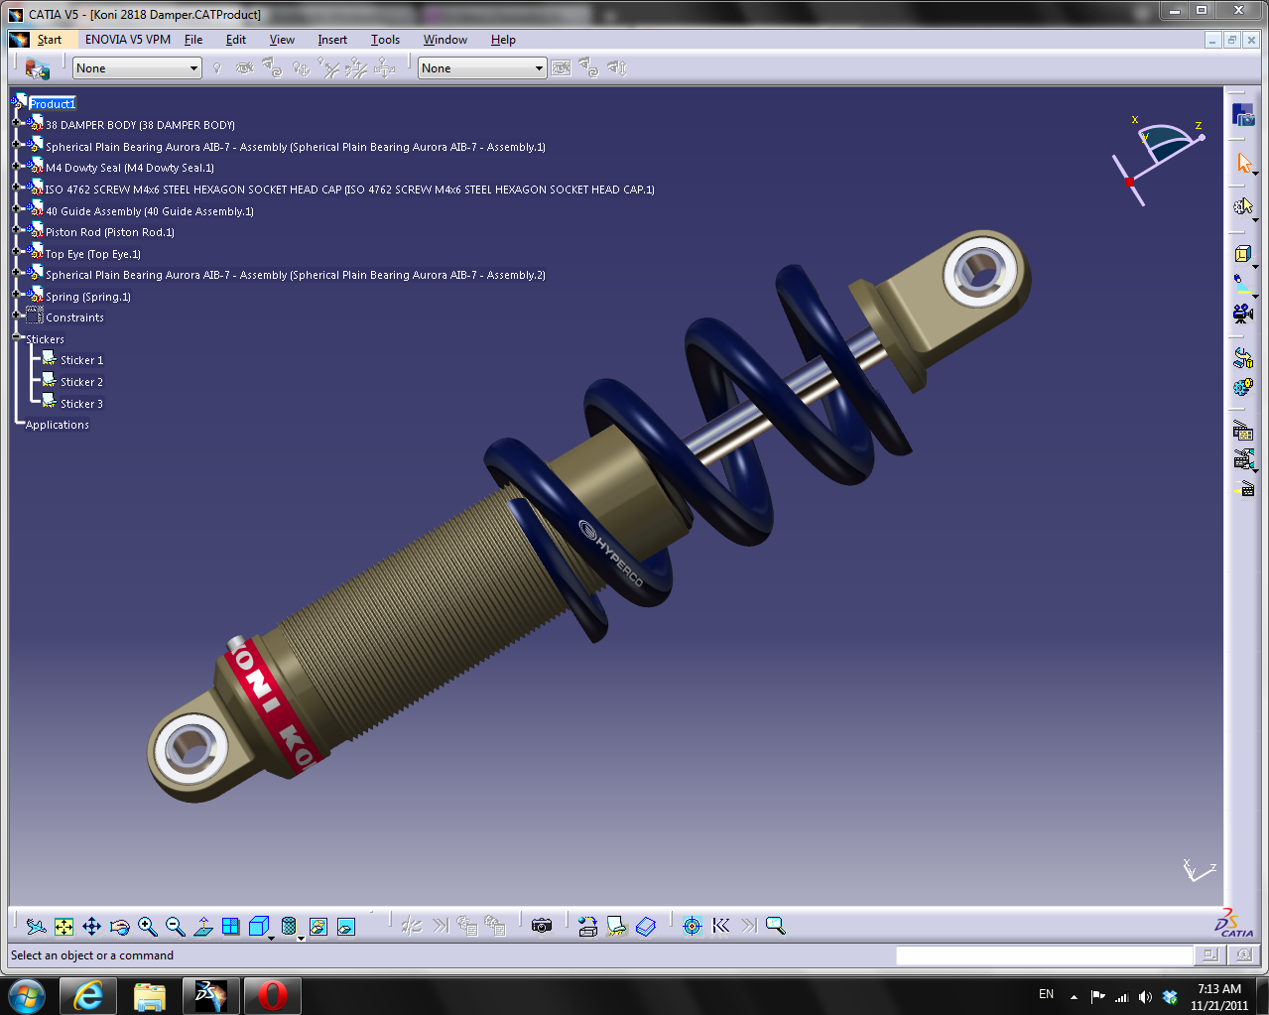Open the Opera browser in the taskbar
1269x1015 pixels.
point(272,995)
